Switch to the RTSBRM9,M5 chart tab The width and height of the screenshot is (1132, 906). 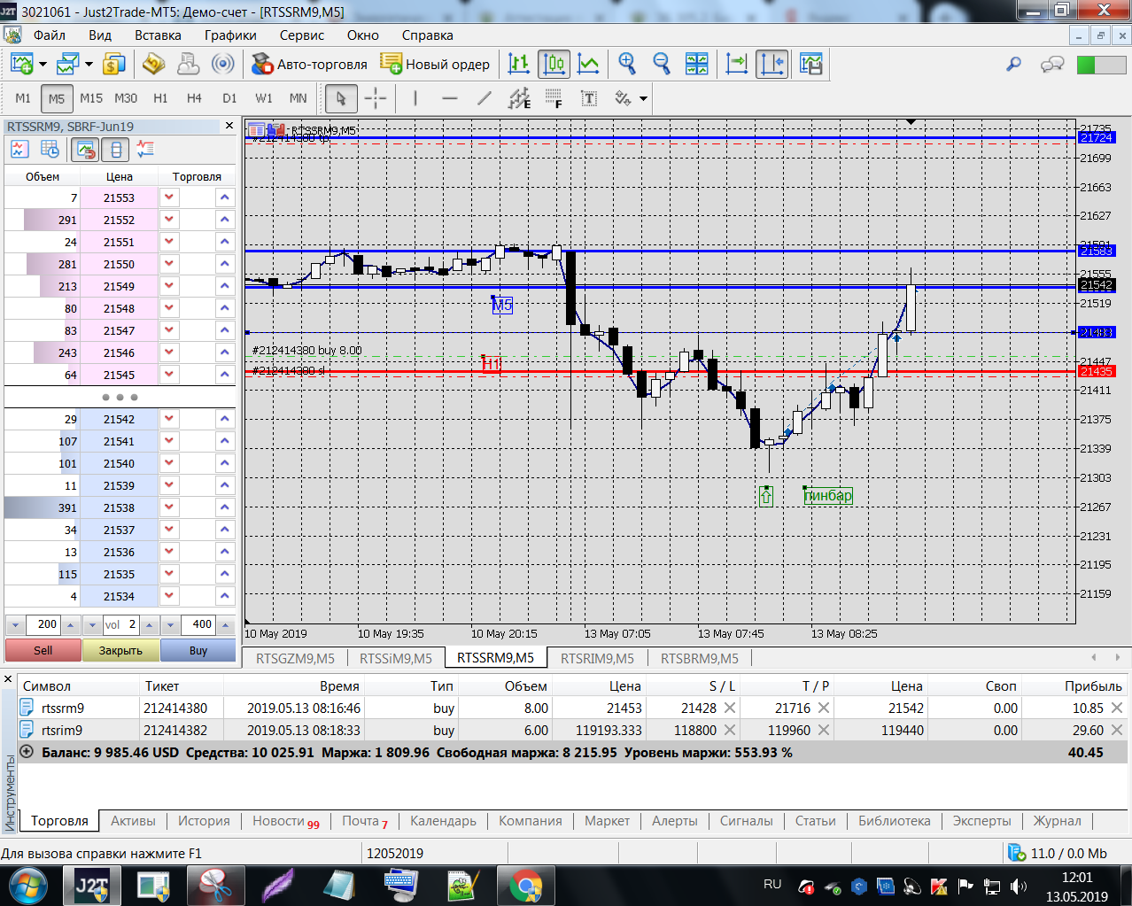coord(699,658)
